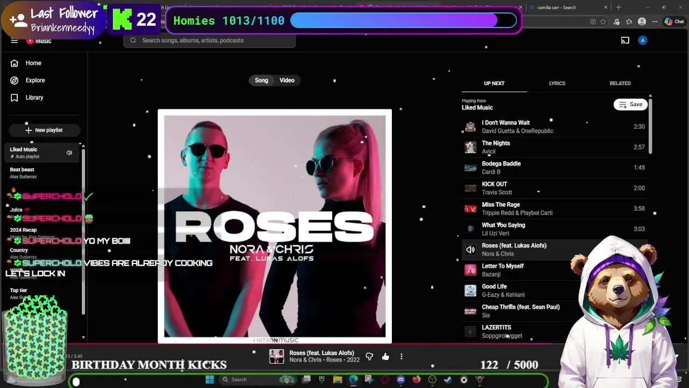Click speaker icon beside Liked Music playlist
The height and width of the screenshot is (388, 689).
click(69, 153)
